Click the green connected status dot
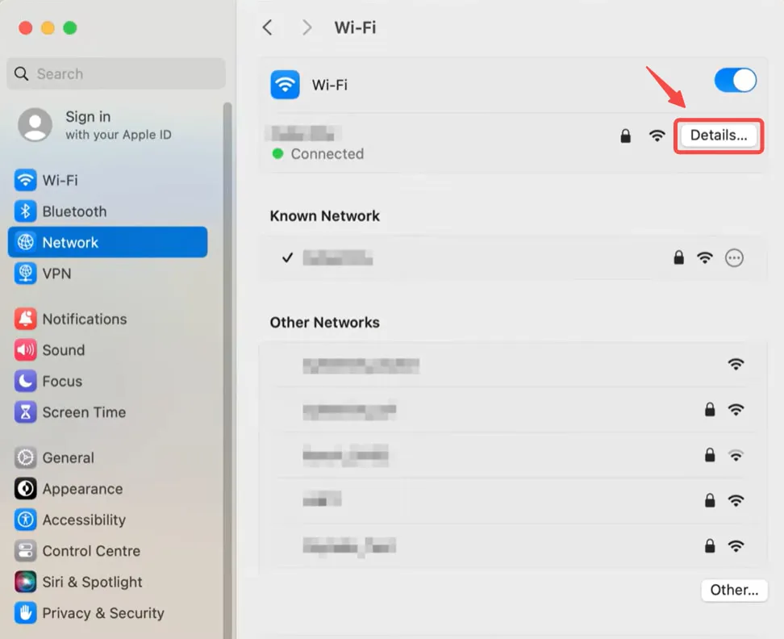 click(277, 153)
